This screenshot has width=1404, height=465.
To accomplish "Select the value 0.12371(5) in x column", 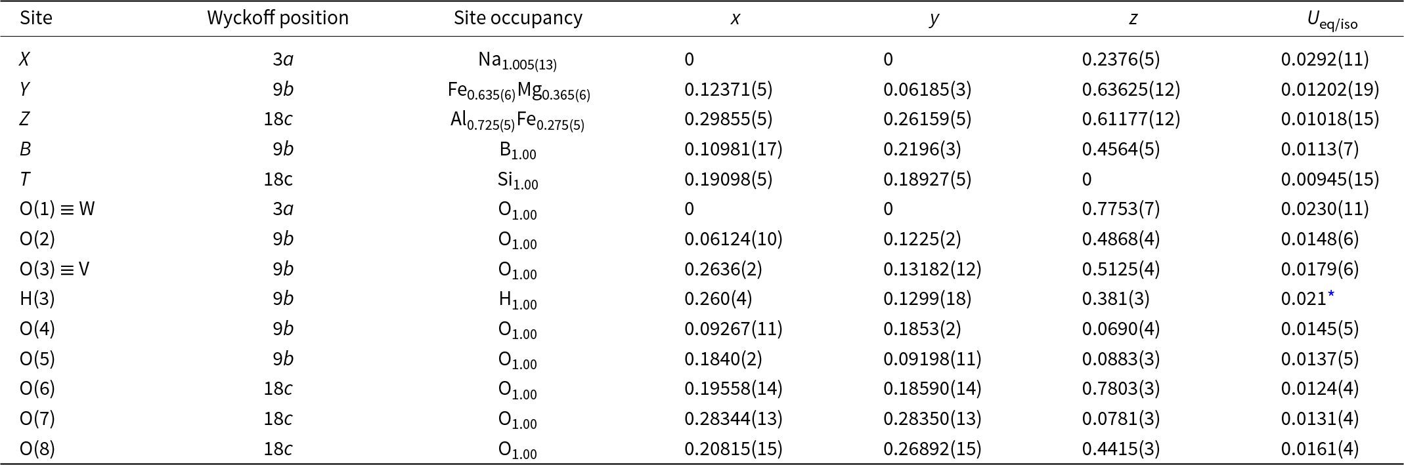I will point(728,89).
